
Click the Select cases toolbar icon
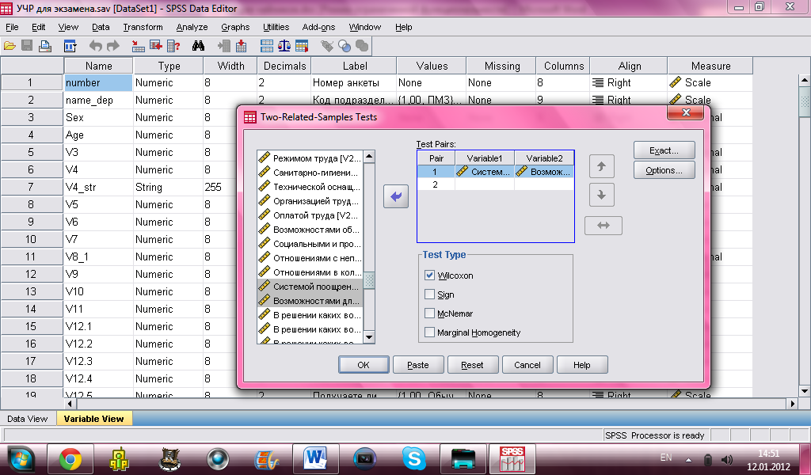tap(302, 46)
